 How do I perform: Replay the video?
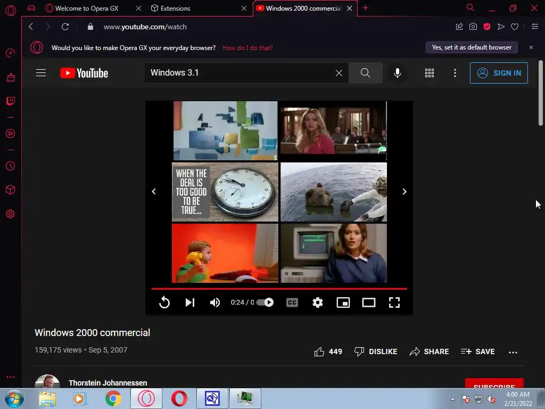pyautogui.click(x=164, y=302)
